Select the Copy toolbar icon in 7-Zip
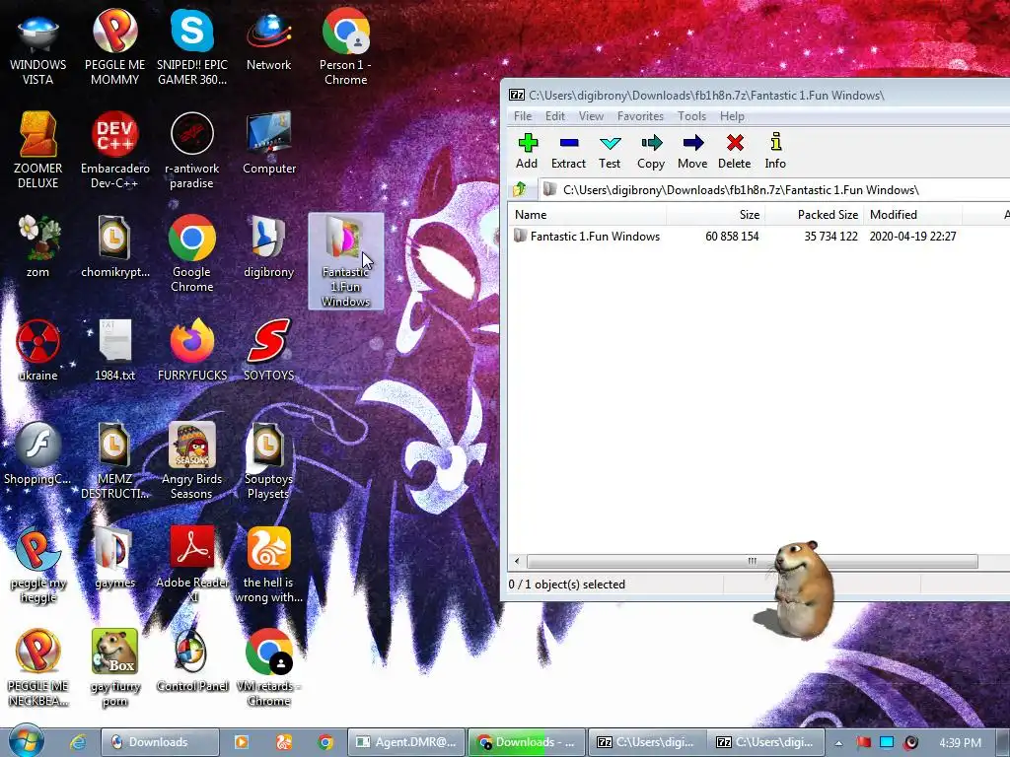The height and width of the screenshot is (757, 1010). click(x=651, y=151)
